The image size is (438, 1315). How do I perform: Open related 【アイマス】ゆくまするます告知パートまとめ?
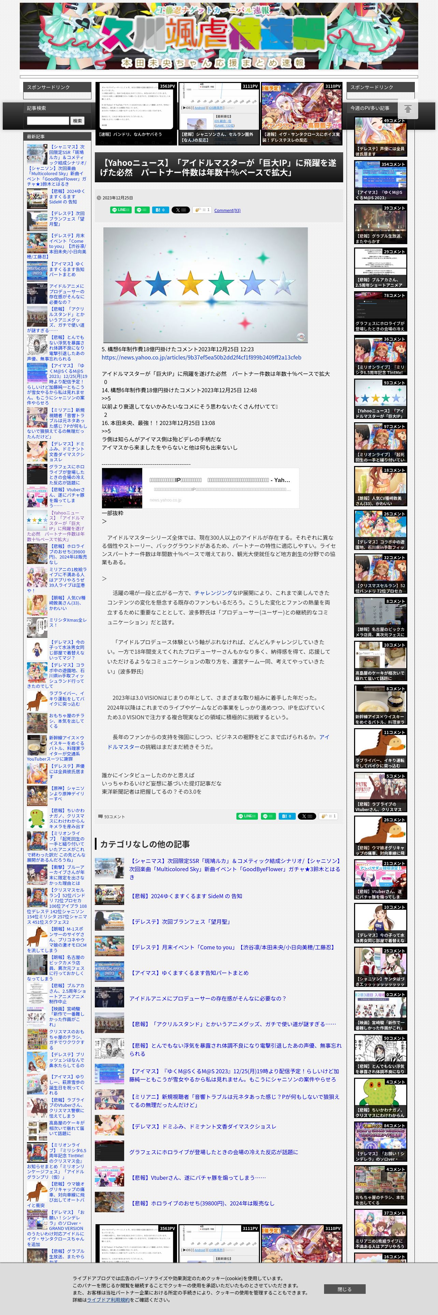(x=190, y=973)
